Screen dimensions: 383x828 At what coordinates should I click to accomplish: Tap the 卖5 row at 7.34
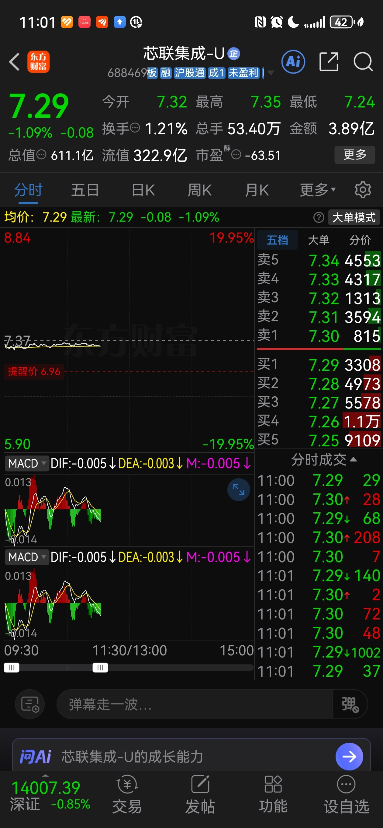319,260
